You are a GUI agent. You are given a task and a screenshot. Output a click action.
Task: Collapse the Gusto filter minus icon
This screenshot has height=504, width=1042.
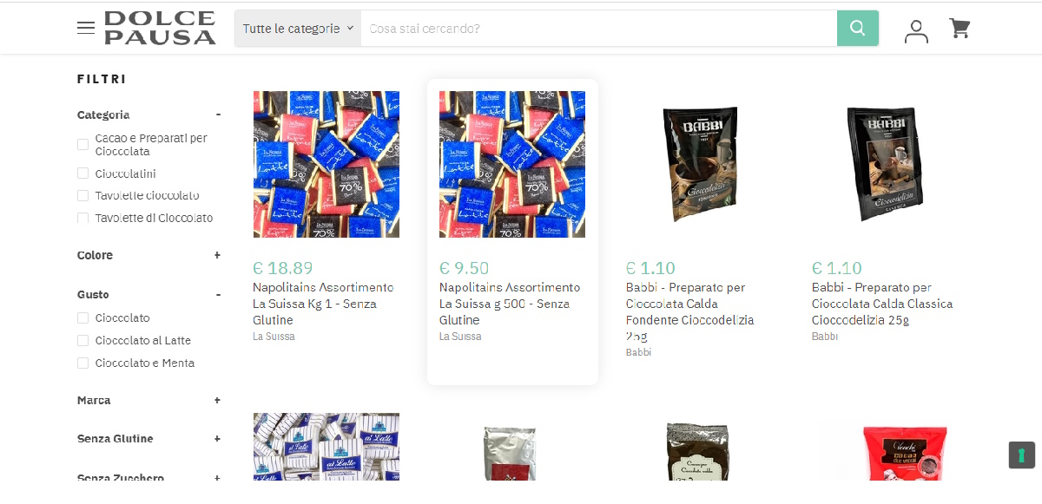point(218,295)
